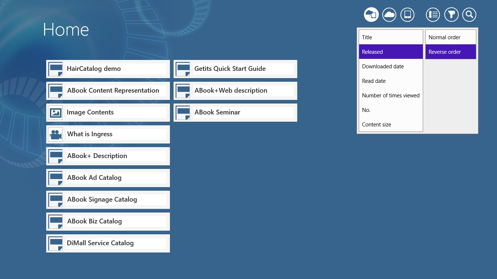
Task: Toggle the sort options icon
Action: (x=433, y=15)
